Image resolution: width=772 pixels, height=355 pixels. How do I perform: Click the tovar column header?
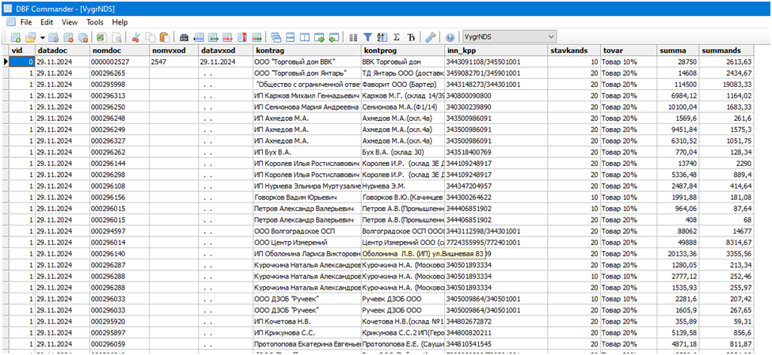tap(629, 50)
